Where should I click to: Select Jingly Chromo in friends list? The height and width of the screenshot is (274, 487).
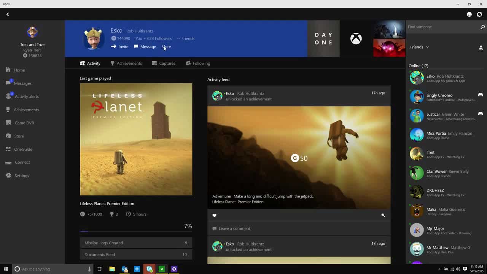(x=446, y=97)
